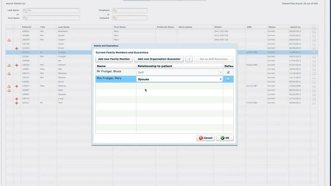Tick the checkbox at the end of Reading's row
Viewport: 331px width, 186px height.
(x=314, y=86)
